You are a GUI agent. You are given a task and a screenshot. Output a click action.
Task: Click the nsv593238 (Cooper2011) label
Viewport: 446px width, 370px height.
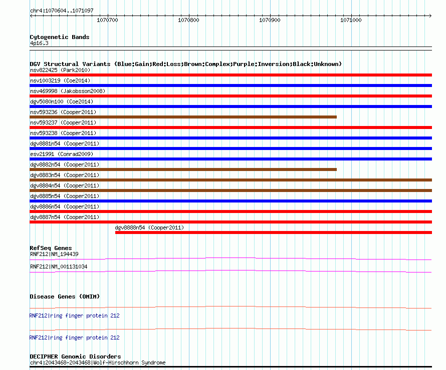[x=63, y=133]
